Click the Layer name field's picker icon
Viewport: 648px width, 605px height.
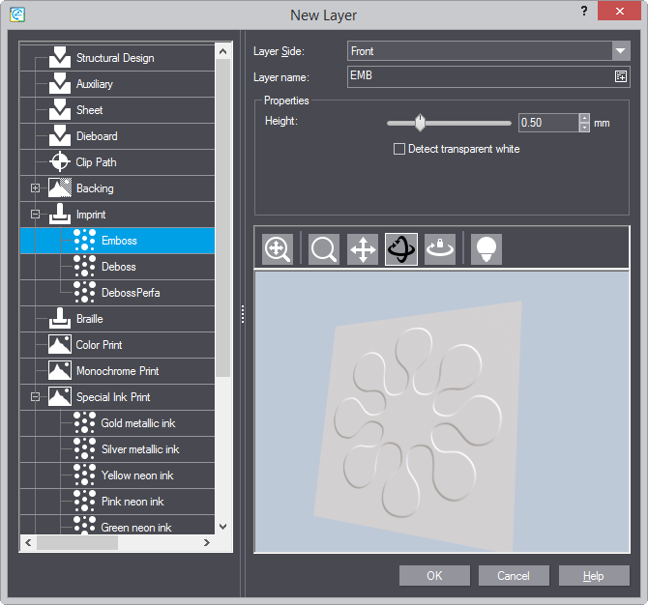point(620,77)
